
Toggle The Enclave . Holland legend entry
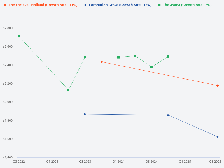point(43,5)
